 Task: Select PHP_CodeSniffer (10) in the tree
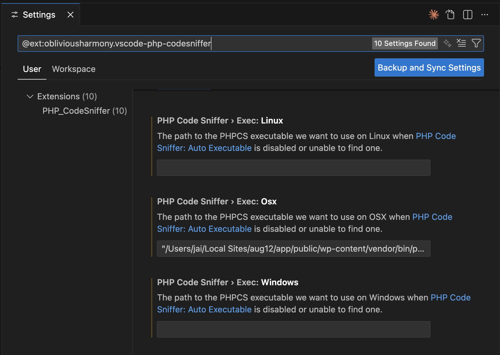click(x=84, y=111)
